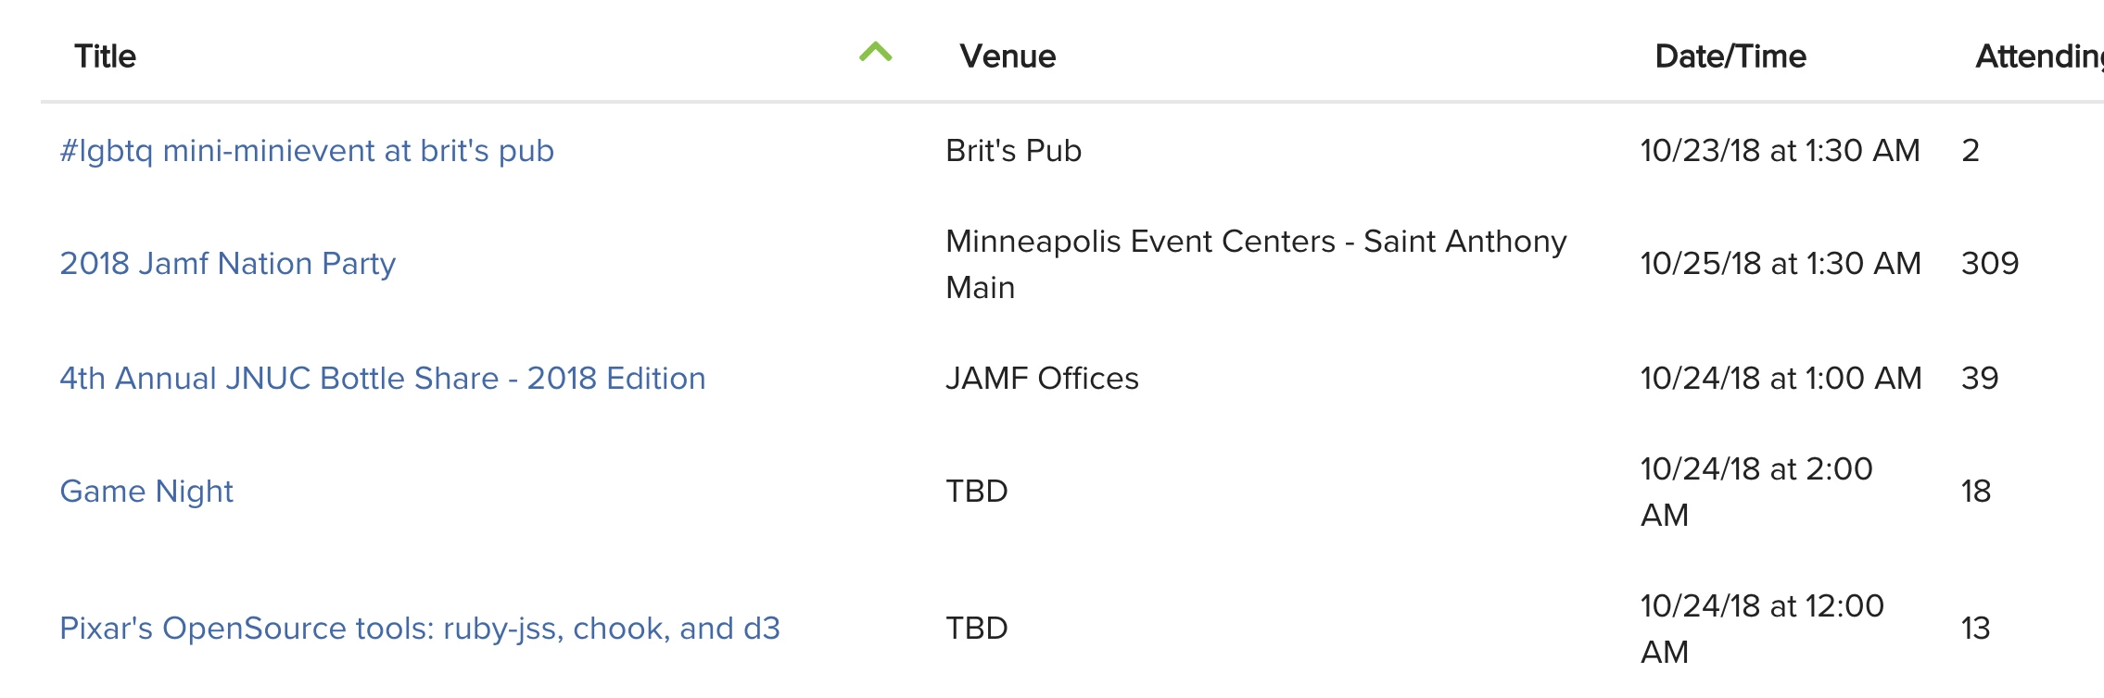Click the green sort arrow icon
Image resolution: width=2104 pixels, height=698 pixels.
[875, 52]
